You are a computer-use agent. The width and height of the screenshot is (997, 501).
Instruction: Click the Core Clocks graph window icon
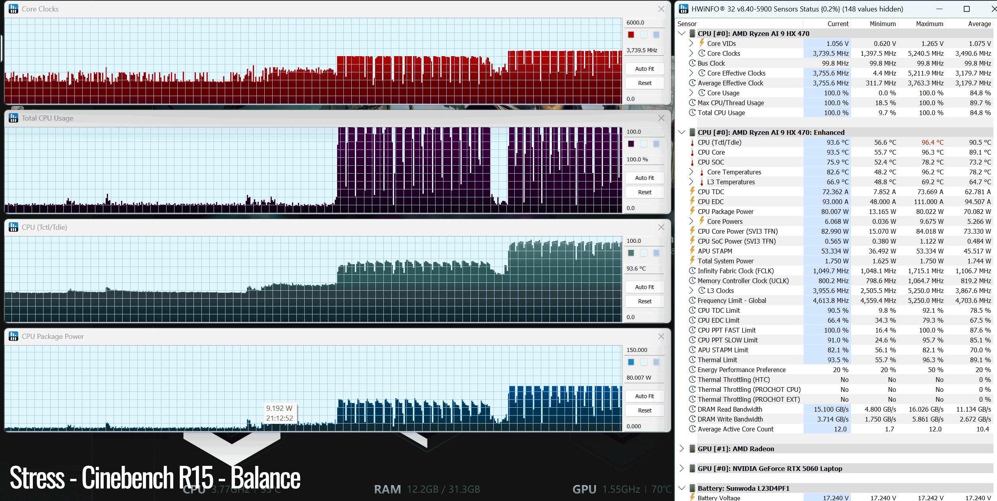coord(13,9)
